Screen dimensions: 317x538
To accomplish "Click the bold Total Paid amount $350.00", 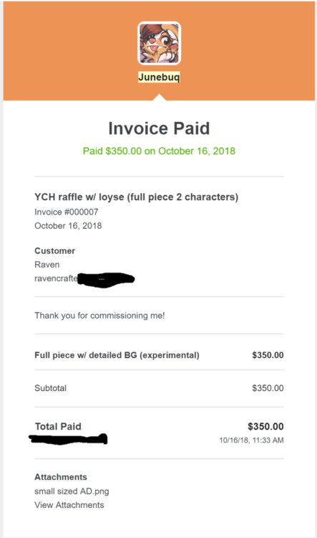I will (265, 427).
